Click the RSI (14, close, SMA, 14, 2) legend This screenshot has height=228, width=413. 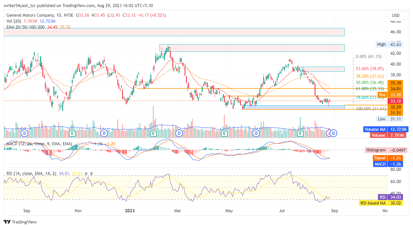point(32,173)
